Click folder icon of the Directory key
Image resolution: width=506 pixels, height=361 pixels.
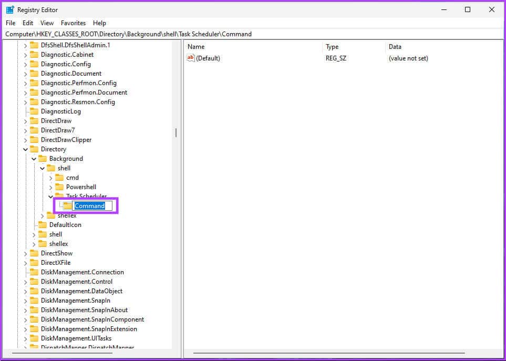(34, 149)
